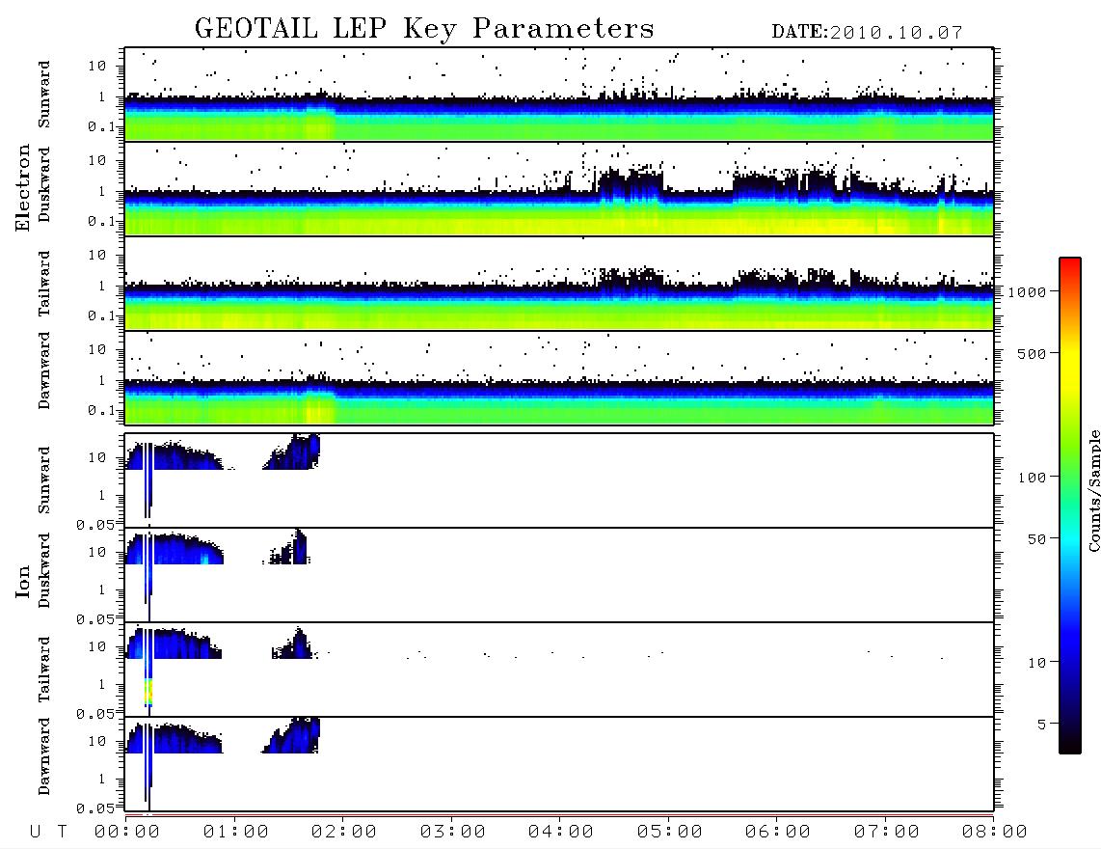Click the Ion group label

tap(22, 581)
